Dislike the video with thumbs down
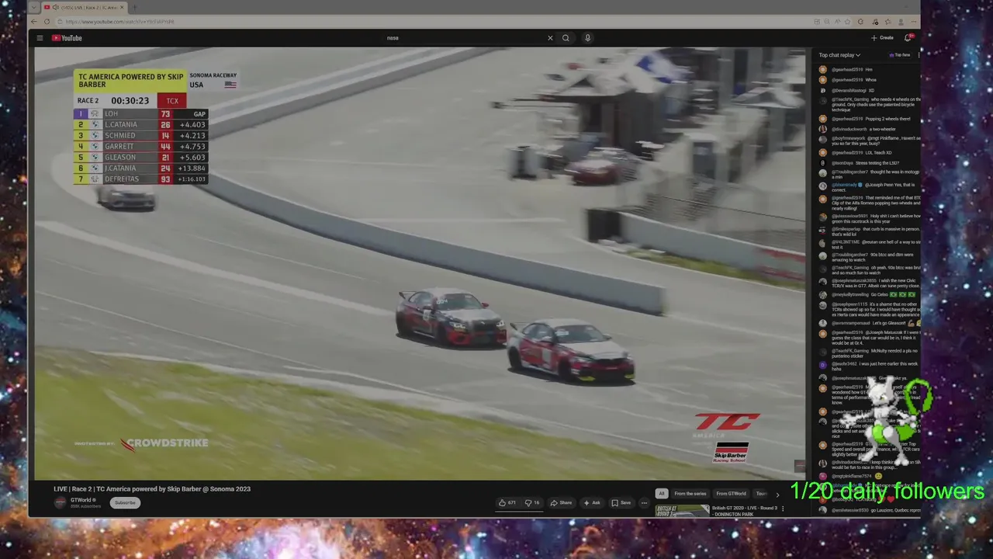The image size is (993, 559). (532, 502)
